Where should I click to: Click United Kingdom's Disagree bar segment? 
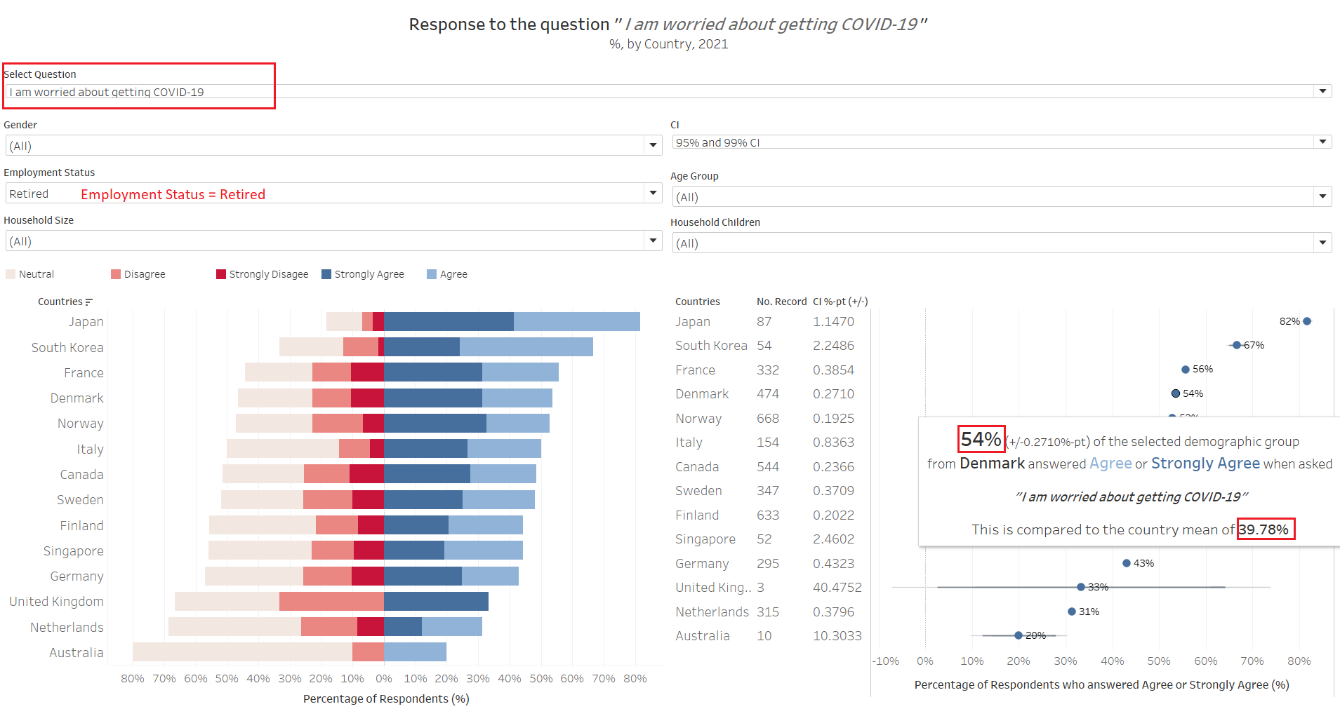331,602
